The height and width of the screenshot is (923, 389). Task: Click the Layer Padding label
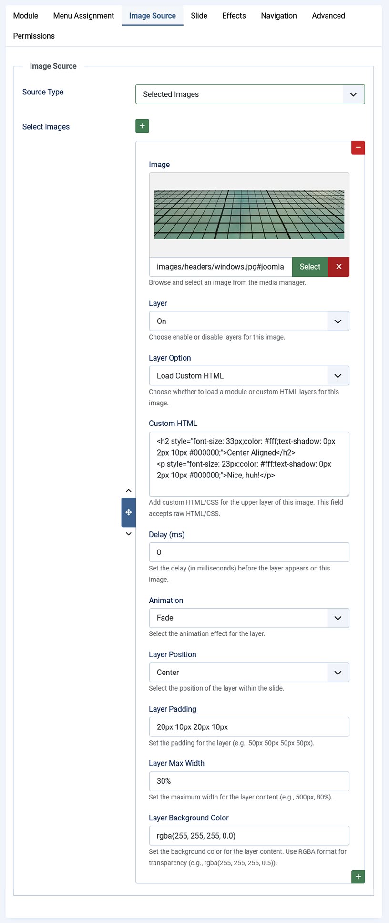[x=173, y=709]
